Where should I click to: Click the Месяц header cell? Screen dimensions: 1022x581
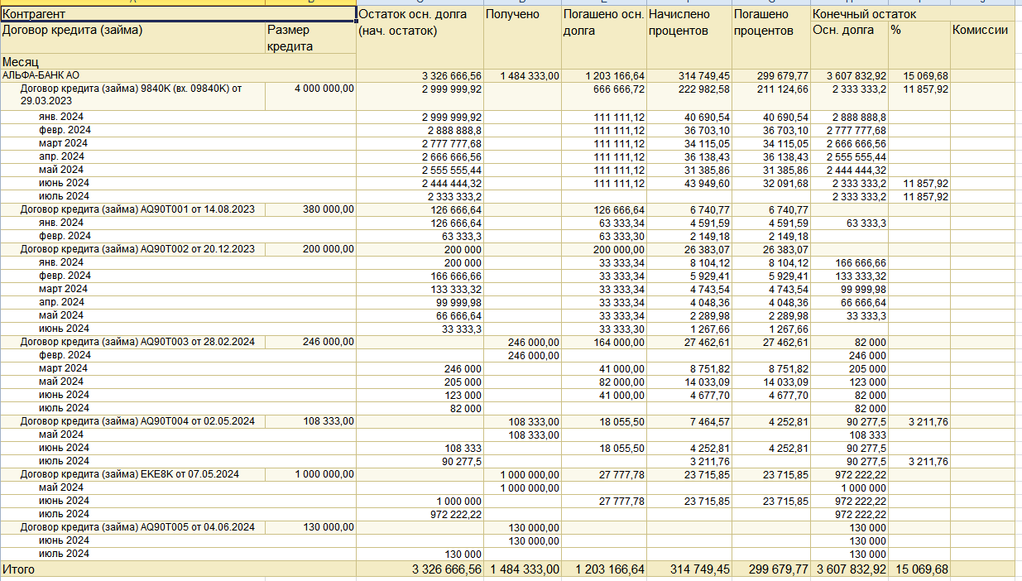coord(21,62)
